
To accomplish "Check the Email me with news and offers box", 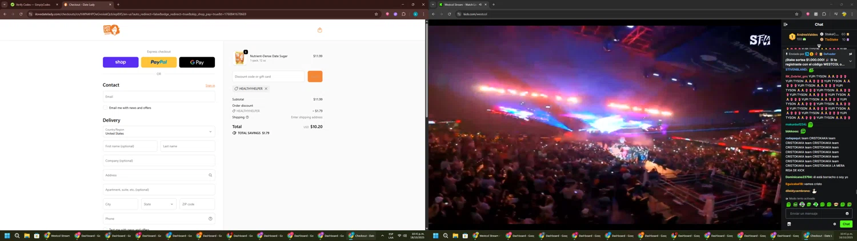I will 106,108.
